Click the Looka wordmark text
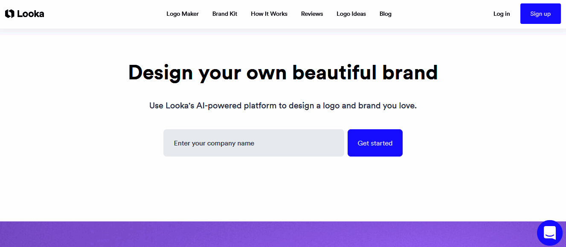566x247 pixels. (x=31, y=14)
